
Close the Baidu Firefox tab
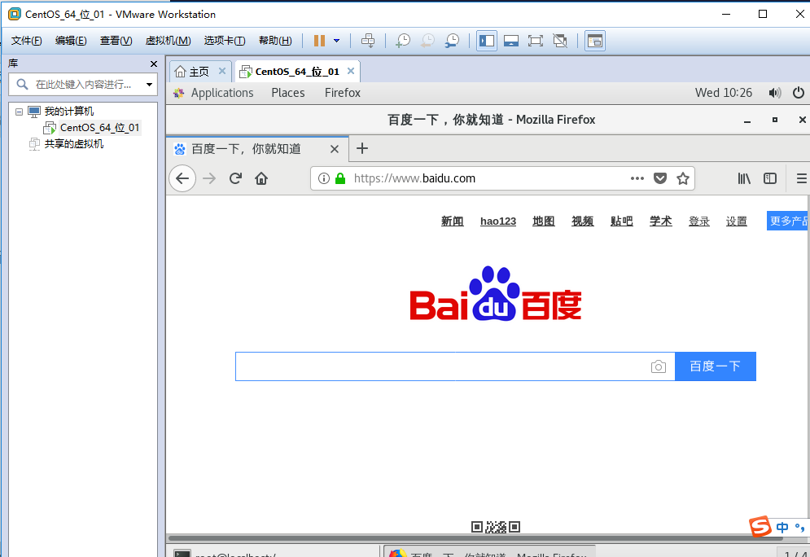pos(335,149)
